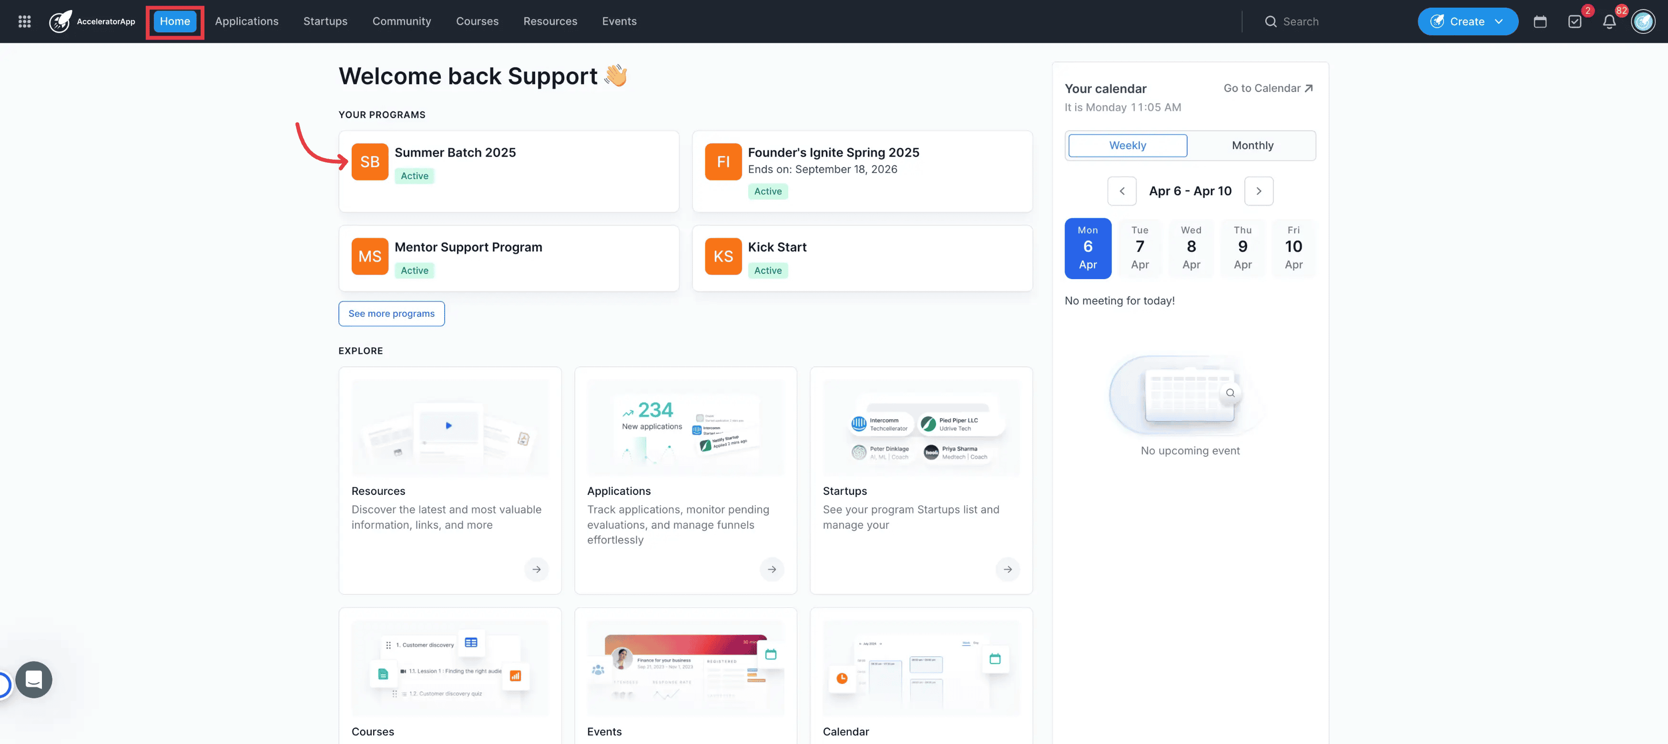Open the Community nav menu

(401, 21)
